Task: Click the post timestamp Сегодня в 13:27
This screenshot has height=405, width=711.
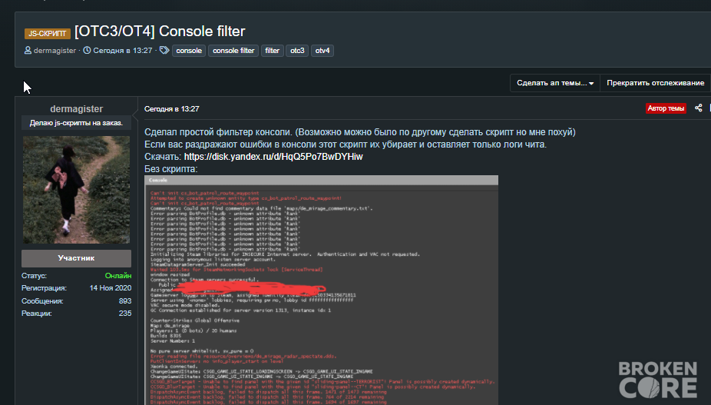Action: click(172, 109)
